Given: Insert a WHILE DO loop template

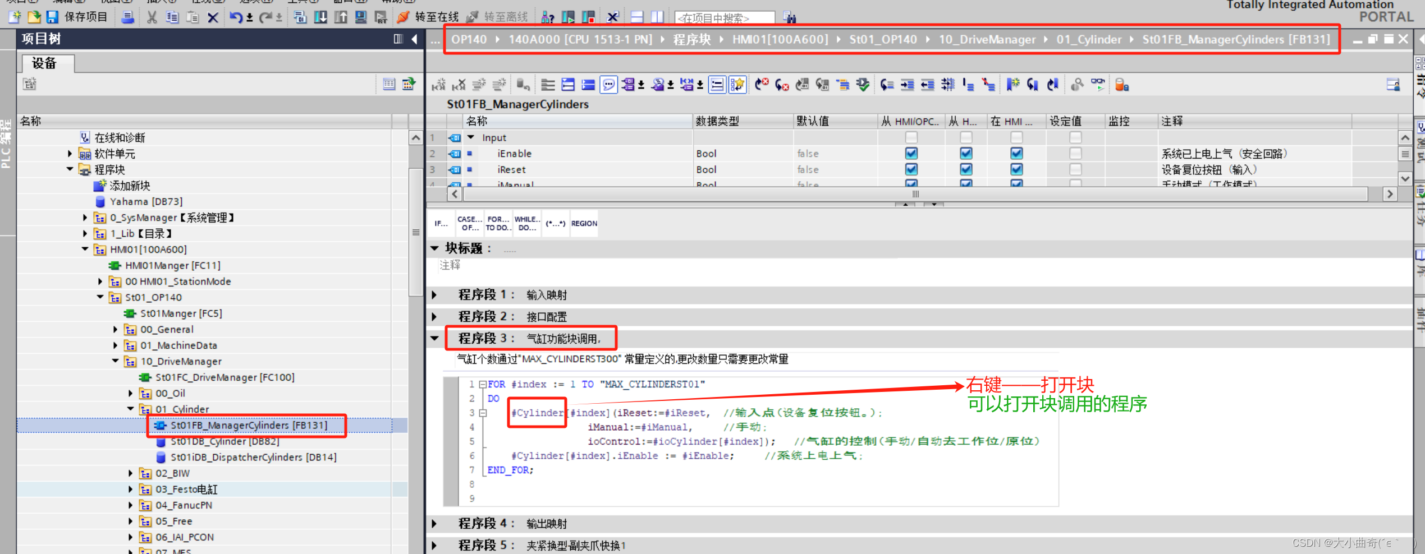Looking at the screenshot, I should (527, 223).
